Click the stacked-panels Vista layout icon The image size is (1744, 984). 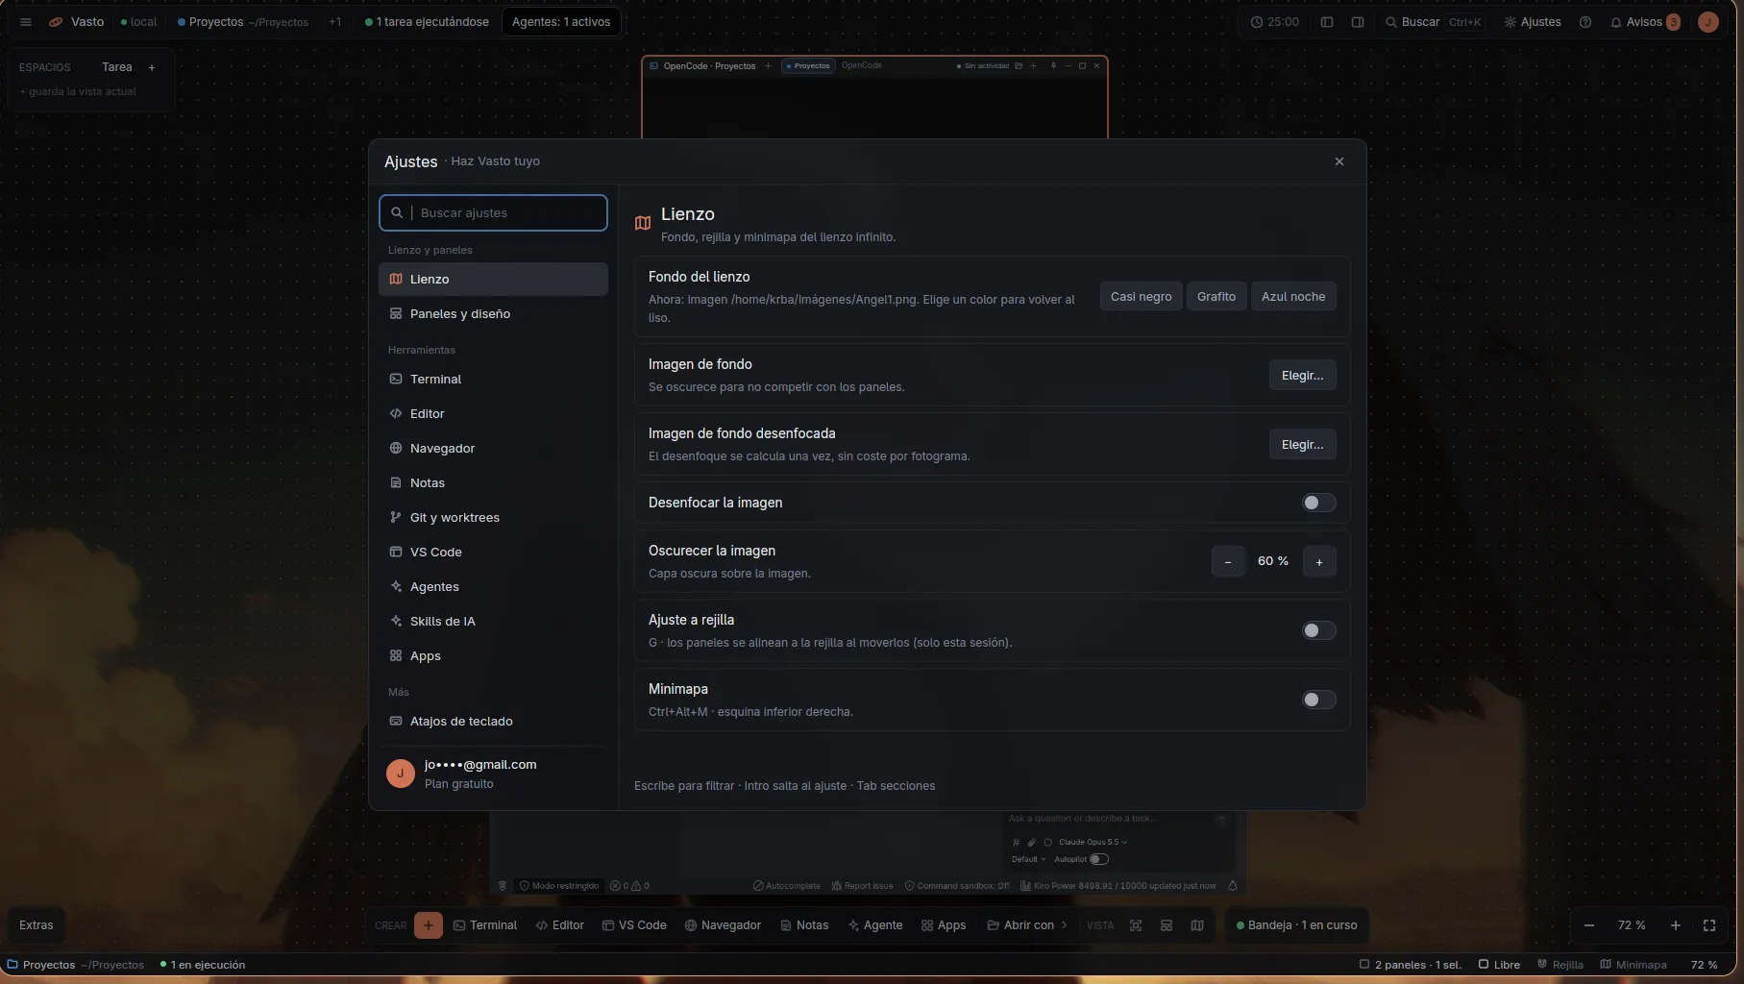tap(1167, 925)
